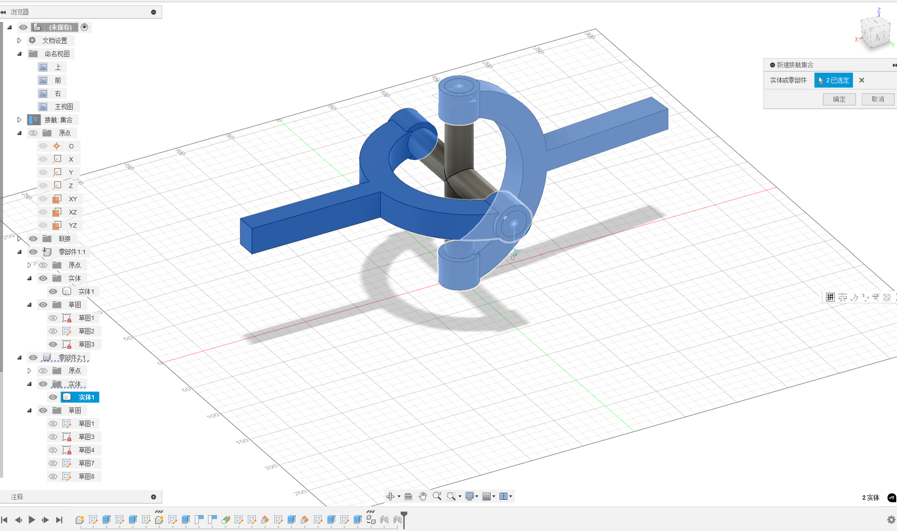Hide sketch 草图3 under 零部件1:1
The width and height of the screenshot is (897, 531).
click(53, 344)
